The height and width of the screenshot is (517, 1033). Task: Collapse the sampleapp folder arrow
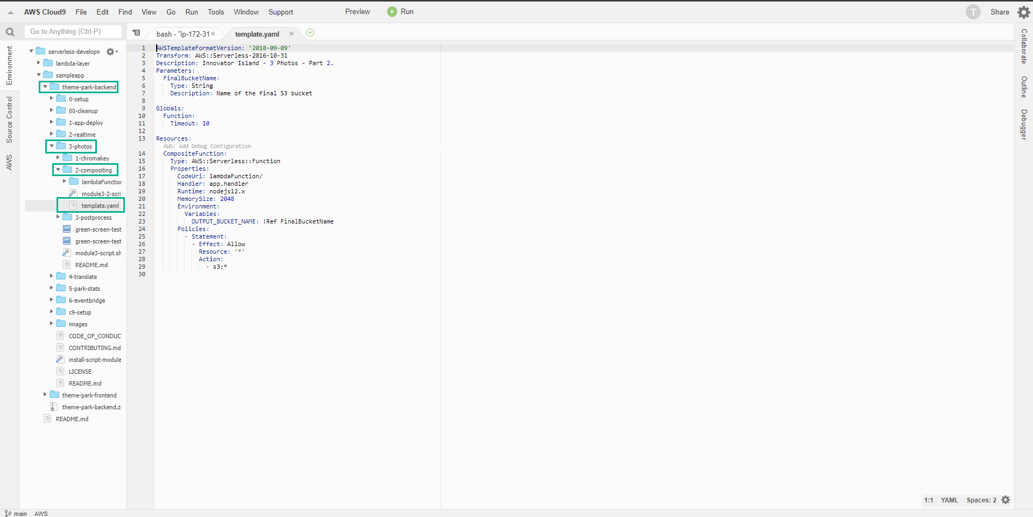click(x=38, y=75)
